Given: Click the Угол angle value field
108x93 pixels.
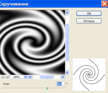Looking at the screenshot, I should pyautogui.click(x=60, y=84).
